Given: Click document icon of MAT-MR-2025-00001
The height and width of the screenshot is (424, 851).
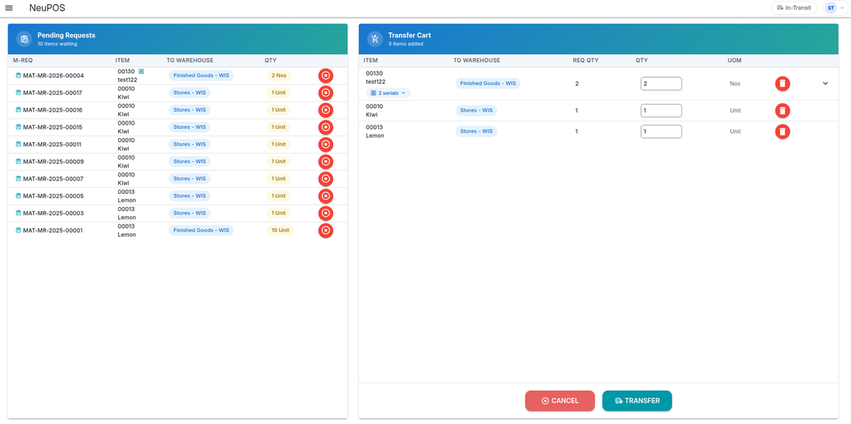Looking at the screenshot, I should click(18, 230).
